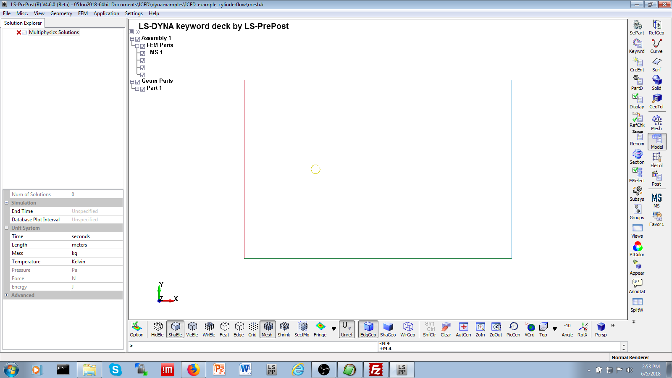Image resolution: width=672 pixels, height=378 pixels.
Task: Open Firefox from the taskbar
Action: pos(193,370)
